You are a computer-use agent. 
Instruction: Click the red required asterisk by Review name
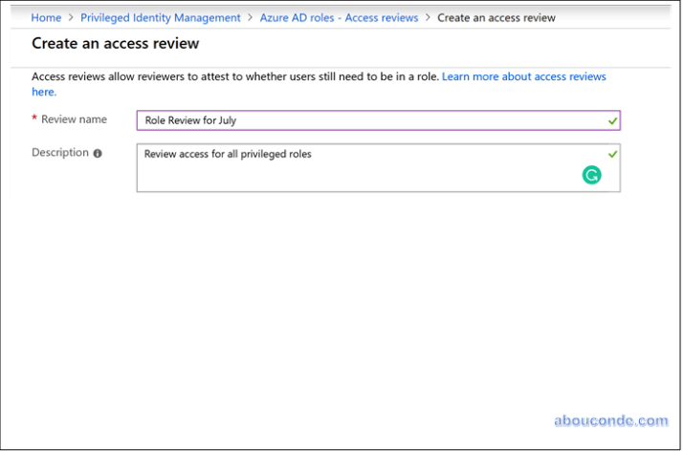[35, 120]
